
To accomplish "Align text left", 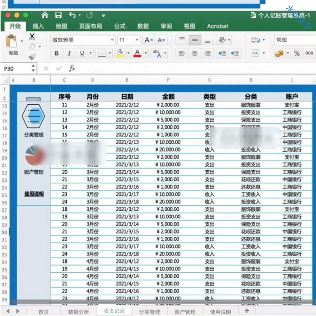I will (182, 53).
